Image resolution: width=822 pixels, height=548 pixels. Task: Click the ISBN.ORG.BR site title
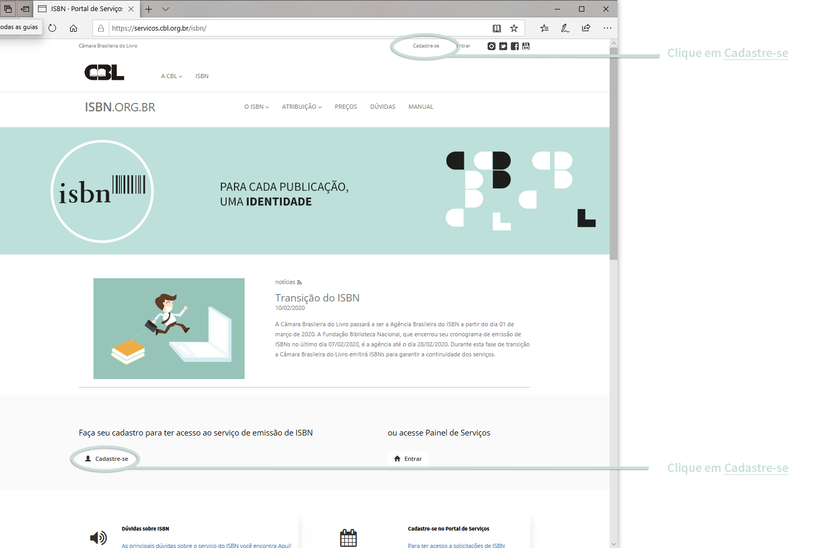pos(120,107)
